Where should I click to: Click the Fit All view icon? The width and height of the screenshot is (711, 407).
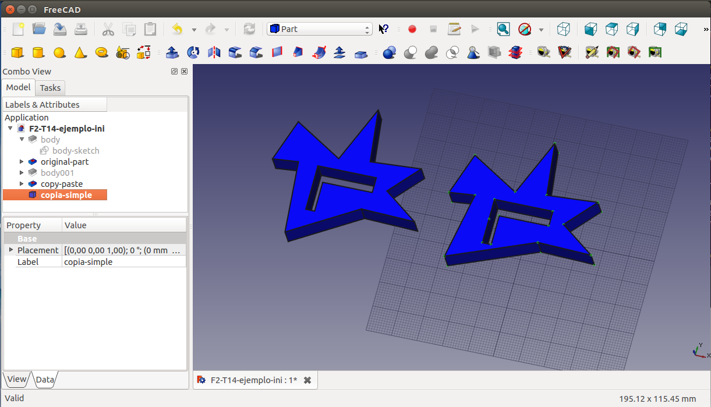[503, 29]
